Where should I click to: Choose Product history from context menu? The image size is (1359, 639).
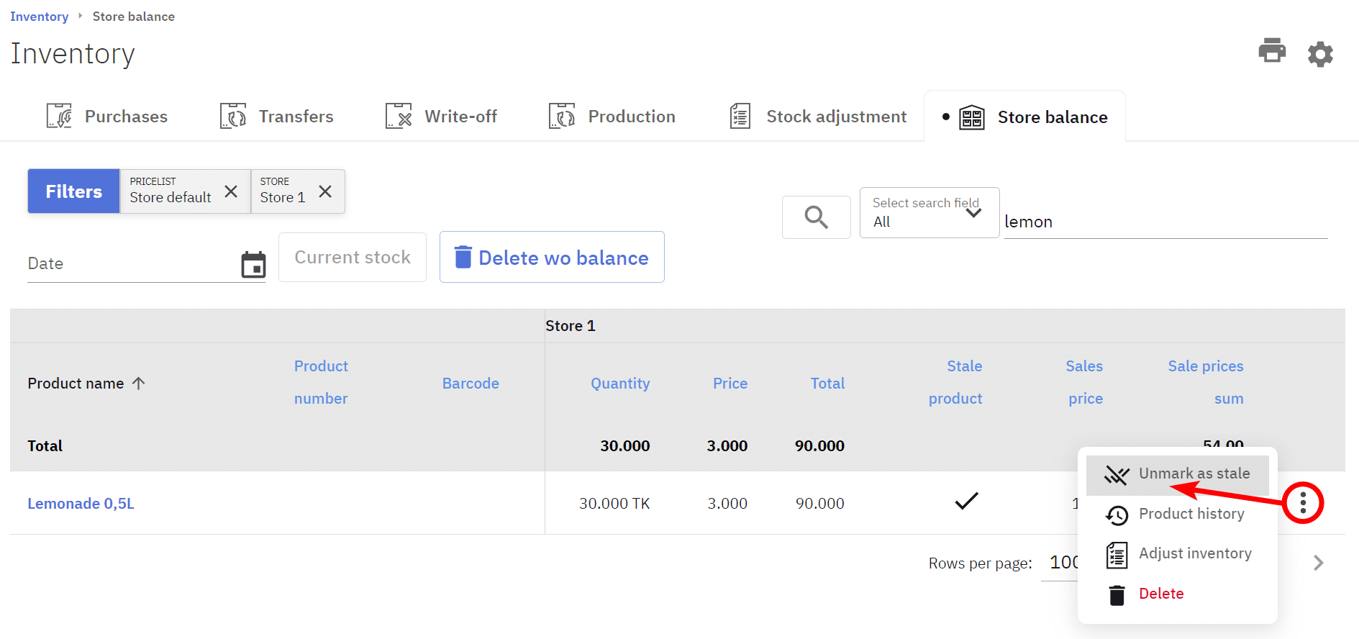1191,514
